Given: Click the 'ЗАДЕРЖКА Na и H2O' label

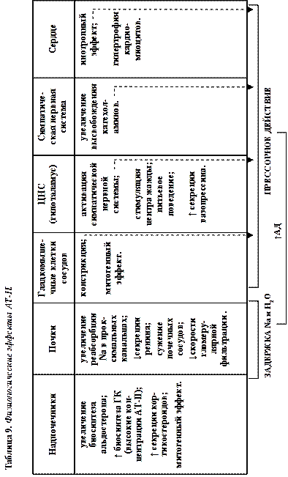Looking at the screenshot, I should click(268, 335).
